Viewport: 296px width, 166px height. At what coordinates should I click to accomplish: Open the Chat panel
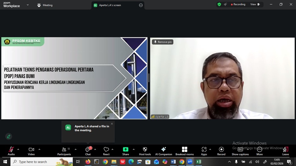(88, 151)
